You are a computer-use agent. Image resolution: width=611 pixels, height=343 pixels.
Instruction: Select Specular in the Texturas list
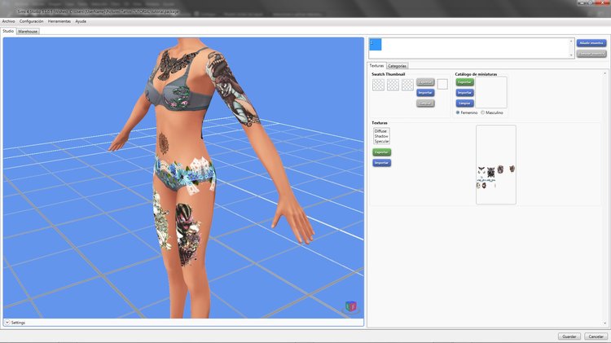(x=381, y=141)
